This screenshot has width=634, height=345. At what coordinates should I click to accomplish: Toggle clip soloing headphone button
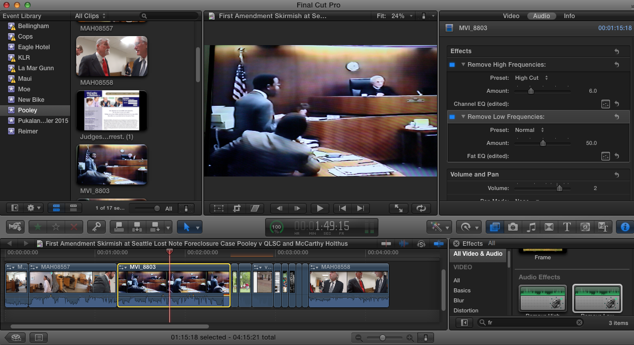pyautogui.click(x=421, y=244)
